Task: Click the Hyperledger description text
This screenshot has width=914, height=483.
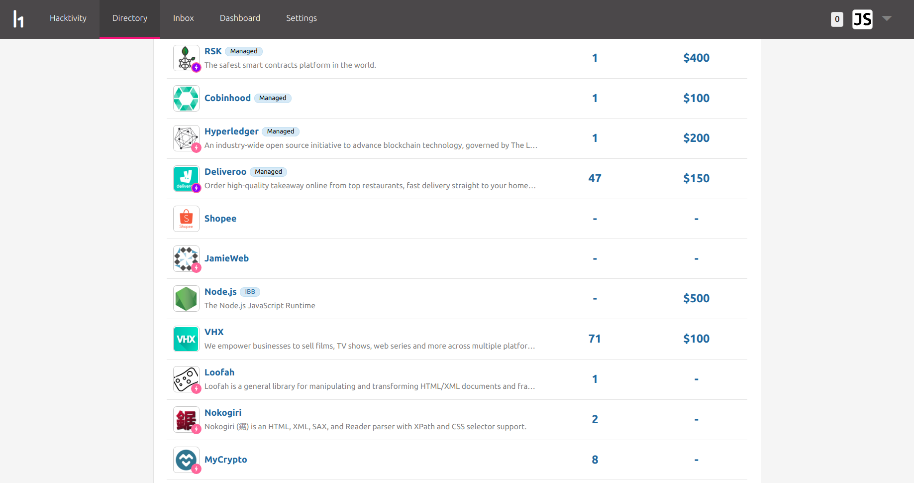Action: click(371, 145)
